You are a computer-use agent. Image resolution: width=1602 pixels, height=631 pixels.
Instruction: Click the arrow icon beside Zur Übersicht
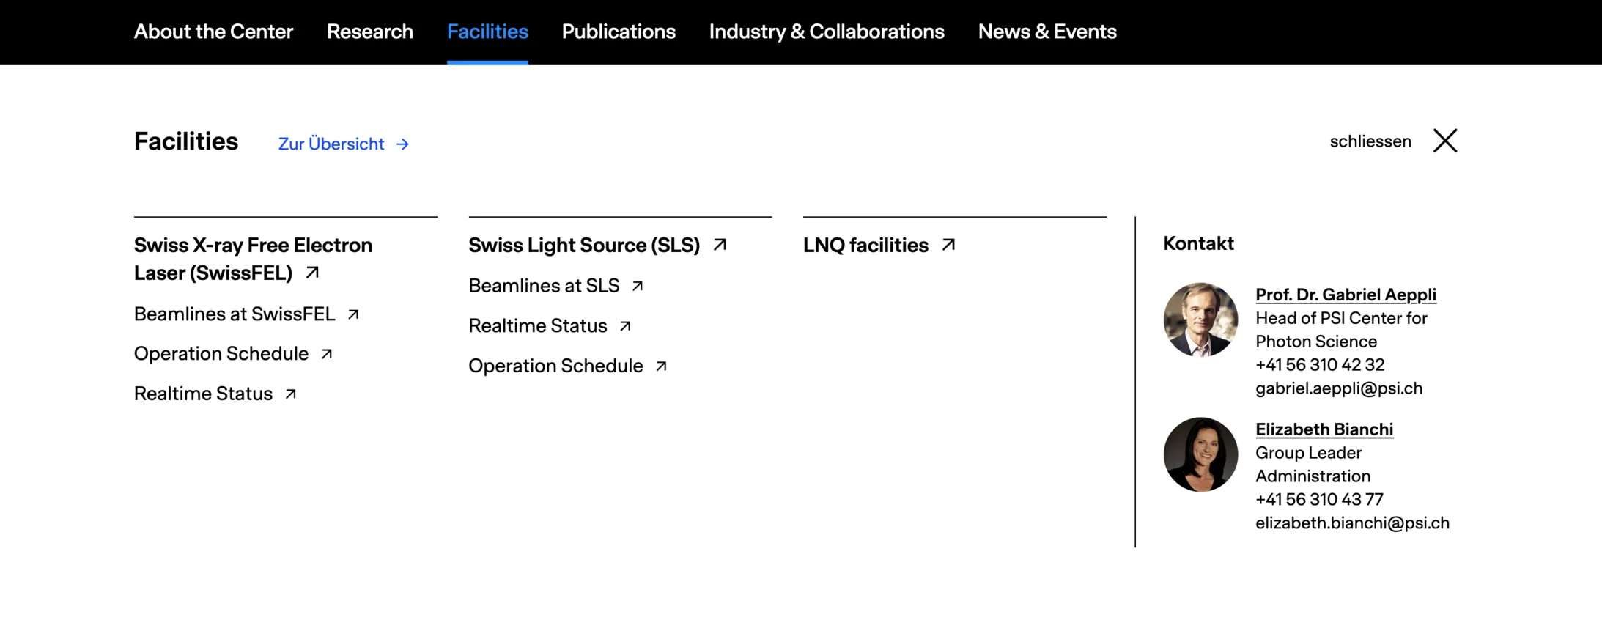[x=402, y=144]
